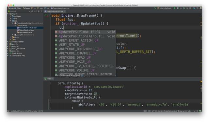Image resolution: width=209 pixels, height=122 pixels.
Task: Select the hello-jniCallback module in tree
Action: [x=17, y=49]
